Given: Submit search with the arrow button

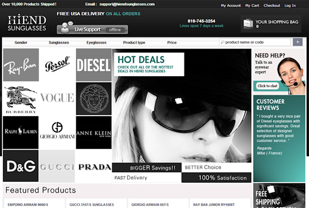Looking at the screenshot, I should tap(298, 42).
